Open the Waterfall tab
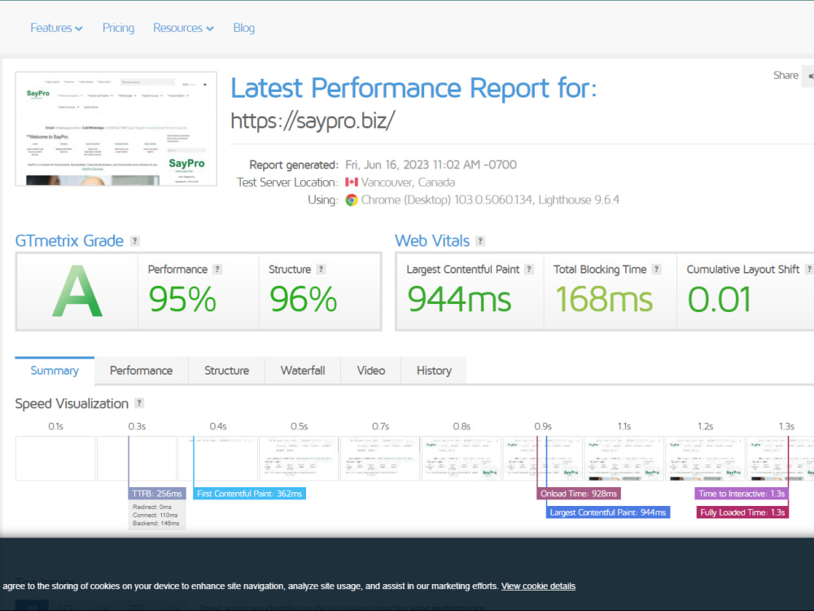The height and width of the screenshot is (611, 814). [303, 371]
